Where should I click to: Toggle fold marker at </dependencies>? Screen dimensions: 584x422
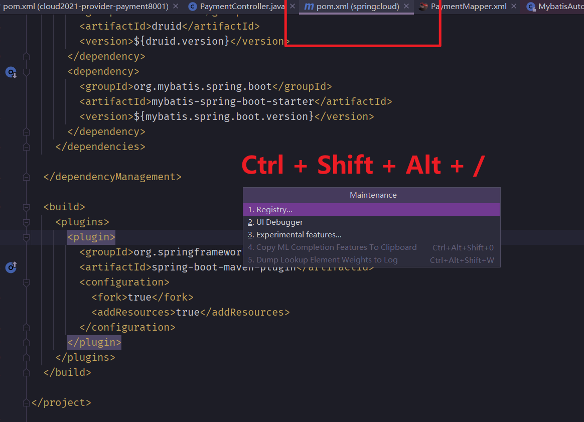point(27,147)
